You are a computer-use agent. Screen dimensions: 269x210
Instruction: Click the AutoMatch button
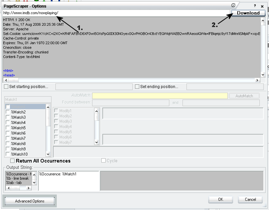click(x=244, y=96)
